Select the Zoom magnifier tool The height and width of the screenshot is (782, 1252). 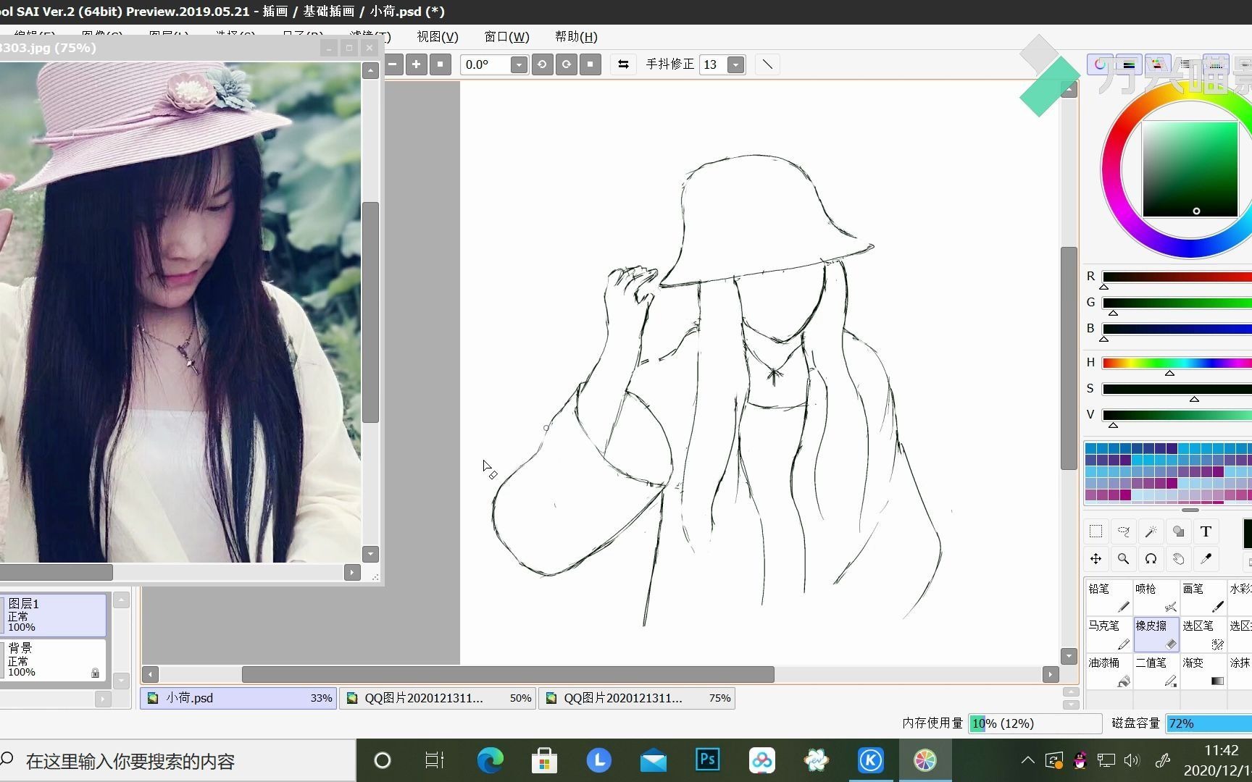(1123, 559)
